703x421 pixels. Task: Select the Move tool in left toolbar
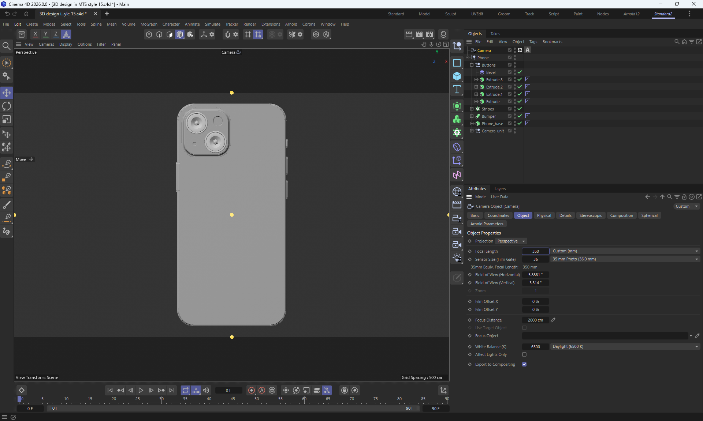coord(7,93)
